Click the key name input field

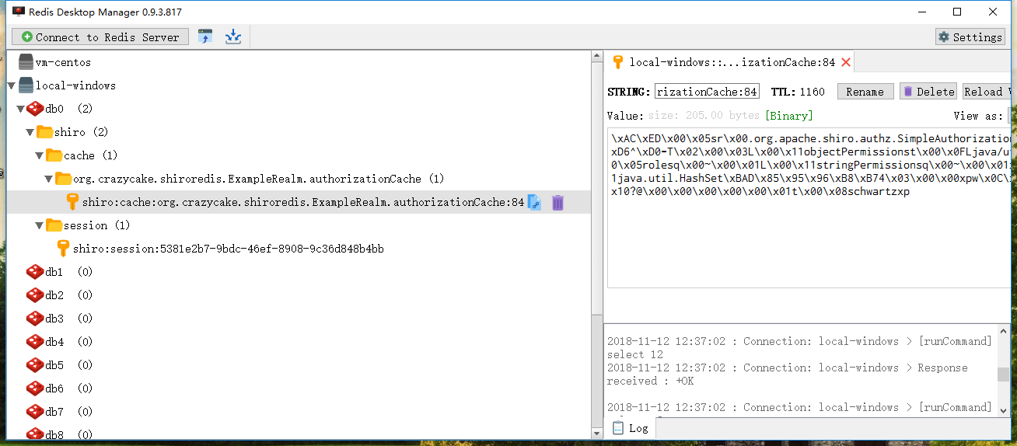[707, 91]
